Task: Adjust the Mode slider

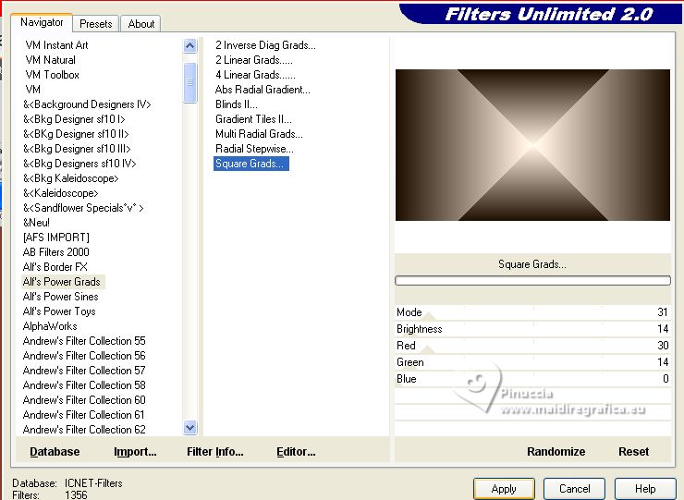Action: (x=532, y=312)
